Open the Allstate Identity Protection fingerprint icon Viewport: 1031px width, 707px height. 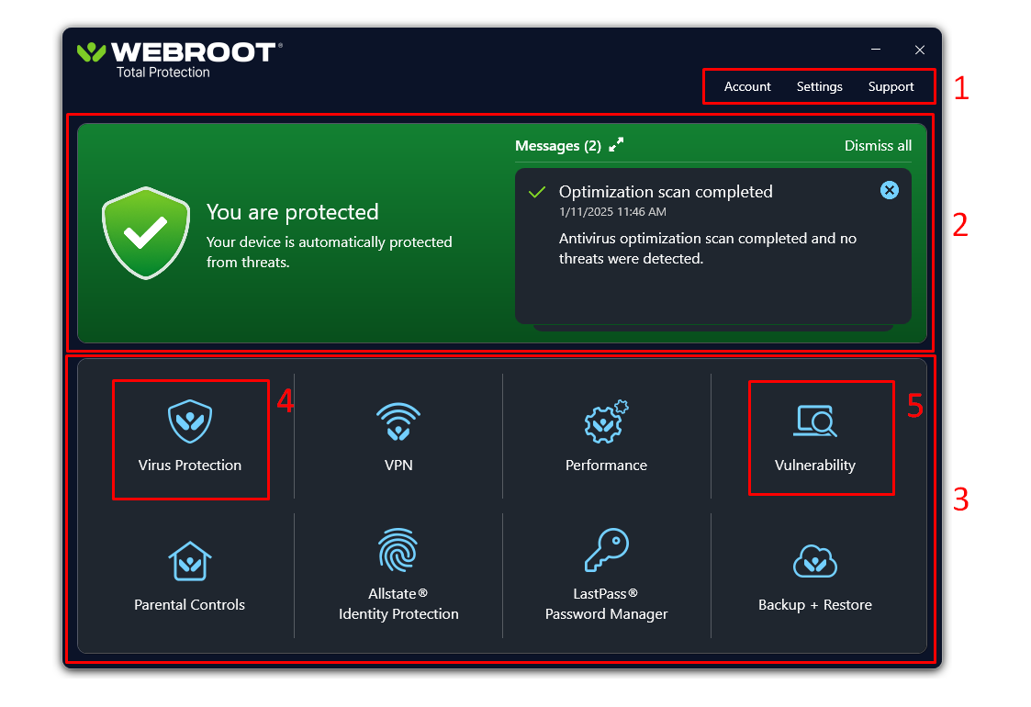click(398, 550)
